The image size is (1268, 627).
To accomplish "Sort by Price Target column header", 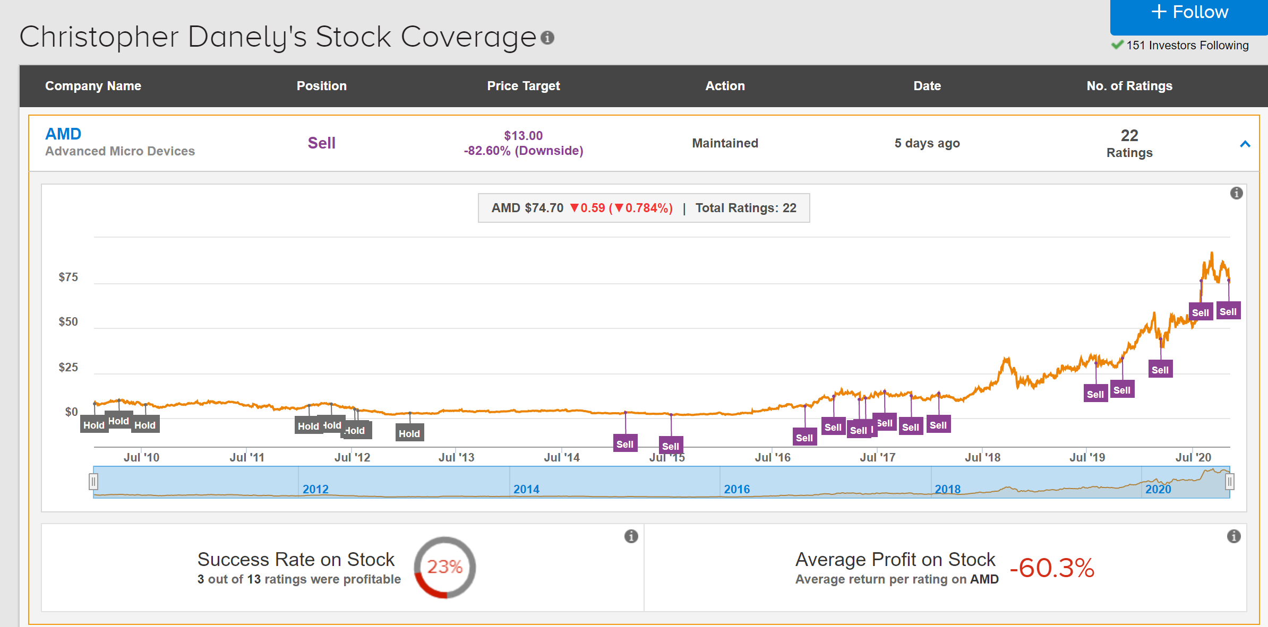I will pos(523,86).
